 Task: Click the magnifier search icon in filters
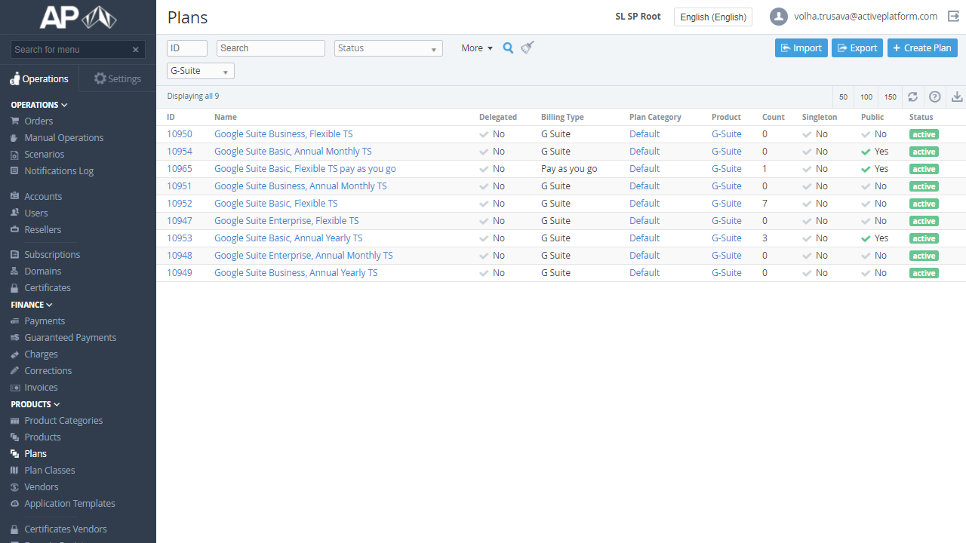click(508, 48)
